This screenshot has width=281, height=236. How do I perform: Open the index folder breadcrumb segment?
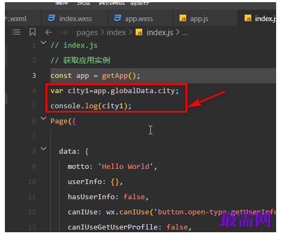click(x=116, y=32)
